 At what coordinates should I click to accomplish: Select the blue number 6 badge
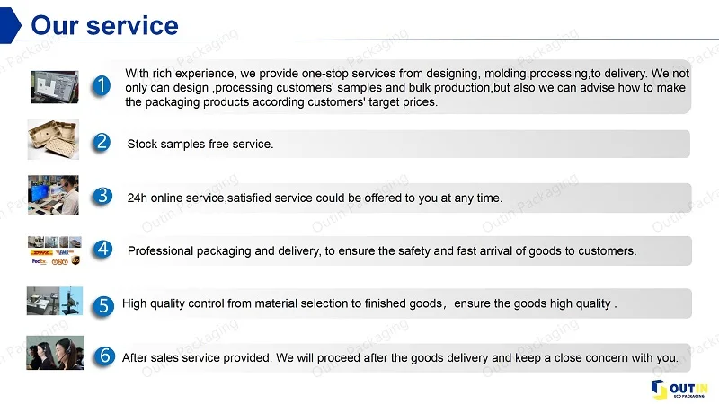pyautogui.click(x=103, y=356)
